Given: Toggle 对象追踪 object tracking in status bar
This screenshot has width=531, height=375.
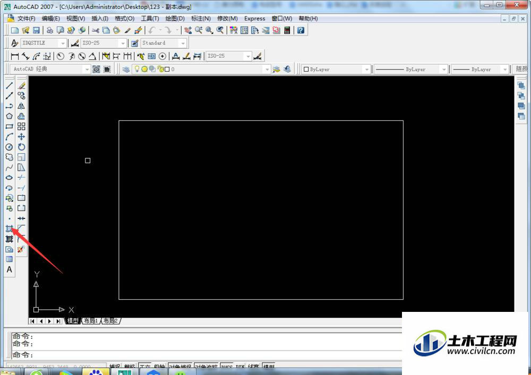Looking at the screenshot, I should tap(207, 367).
